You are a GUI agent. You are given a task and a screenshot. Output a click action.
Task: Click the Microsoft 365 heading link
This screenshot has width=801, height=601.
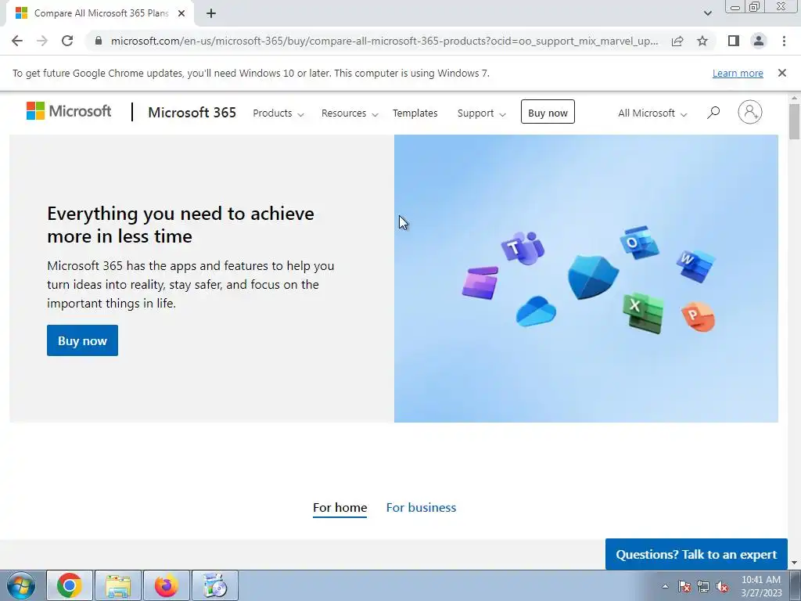pos(192,112)
